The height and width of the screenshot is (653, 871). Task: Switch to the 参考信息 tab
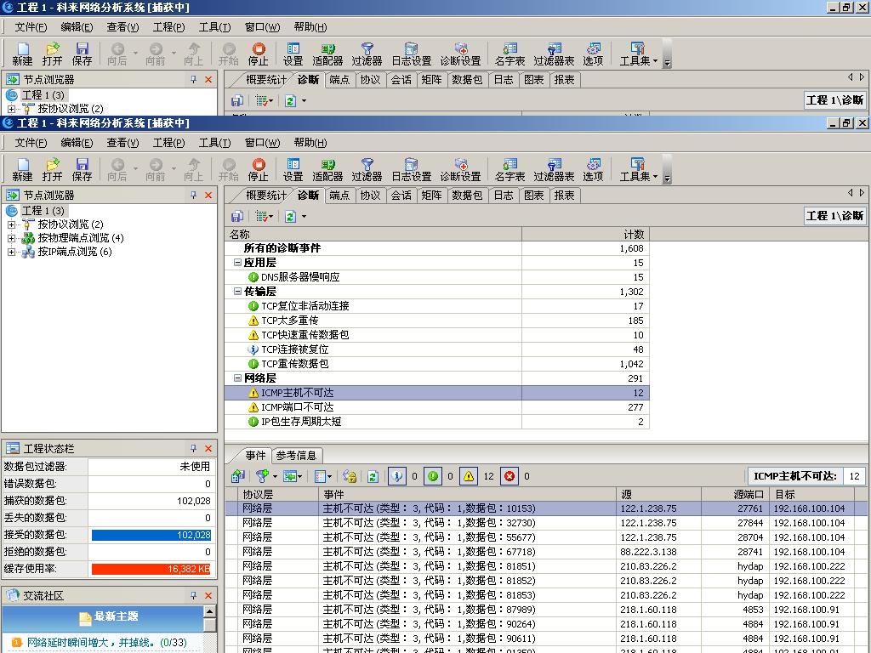point(296,455)
